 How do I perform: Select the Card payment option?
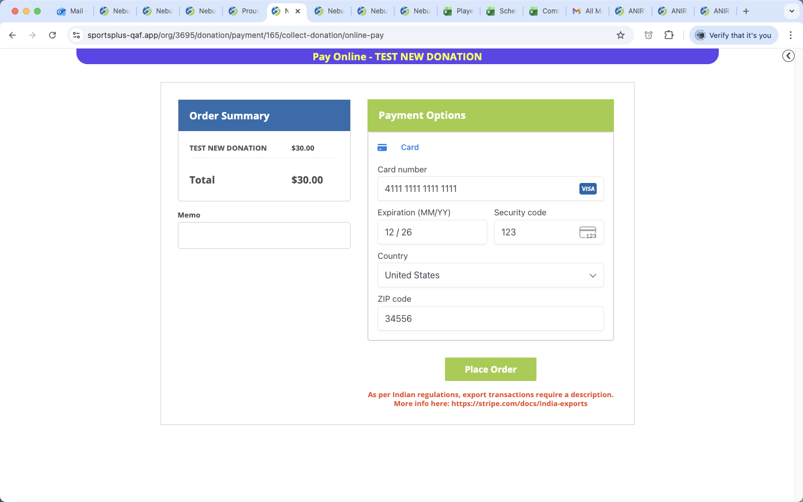coord(409,147)
